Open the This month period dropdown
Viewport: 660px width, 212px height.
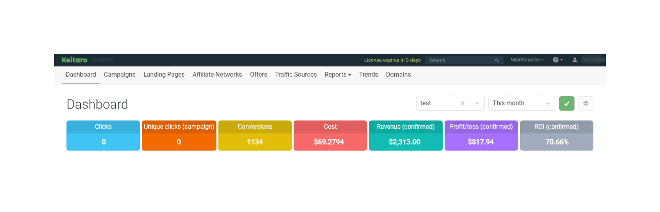[521, 103]
